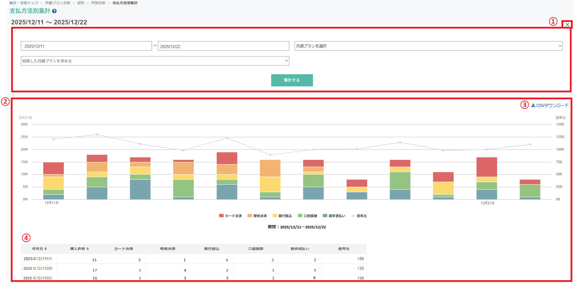Screen dimensions: 573x284
Task: Go to 集計・分析トップ breadcrumb
Action: click(x=24, y=3)
